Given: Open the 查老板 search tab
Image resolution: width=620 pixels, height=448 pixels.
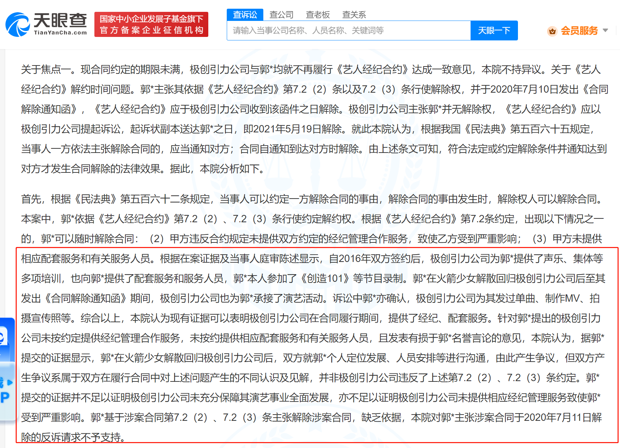Looking at the screenshot, I should tap(318, 15).
